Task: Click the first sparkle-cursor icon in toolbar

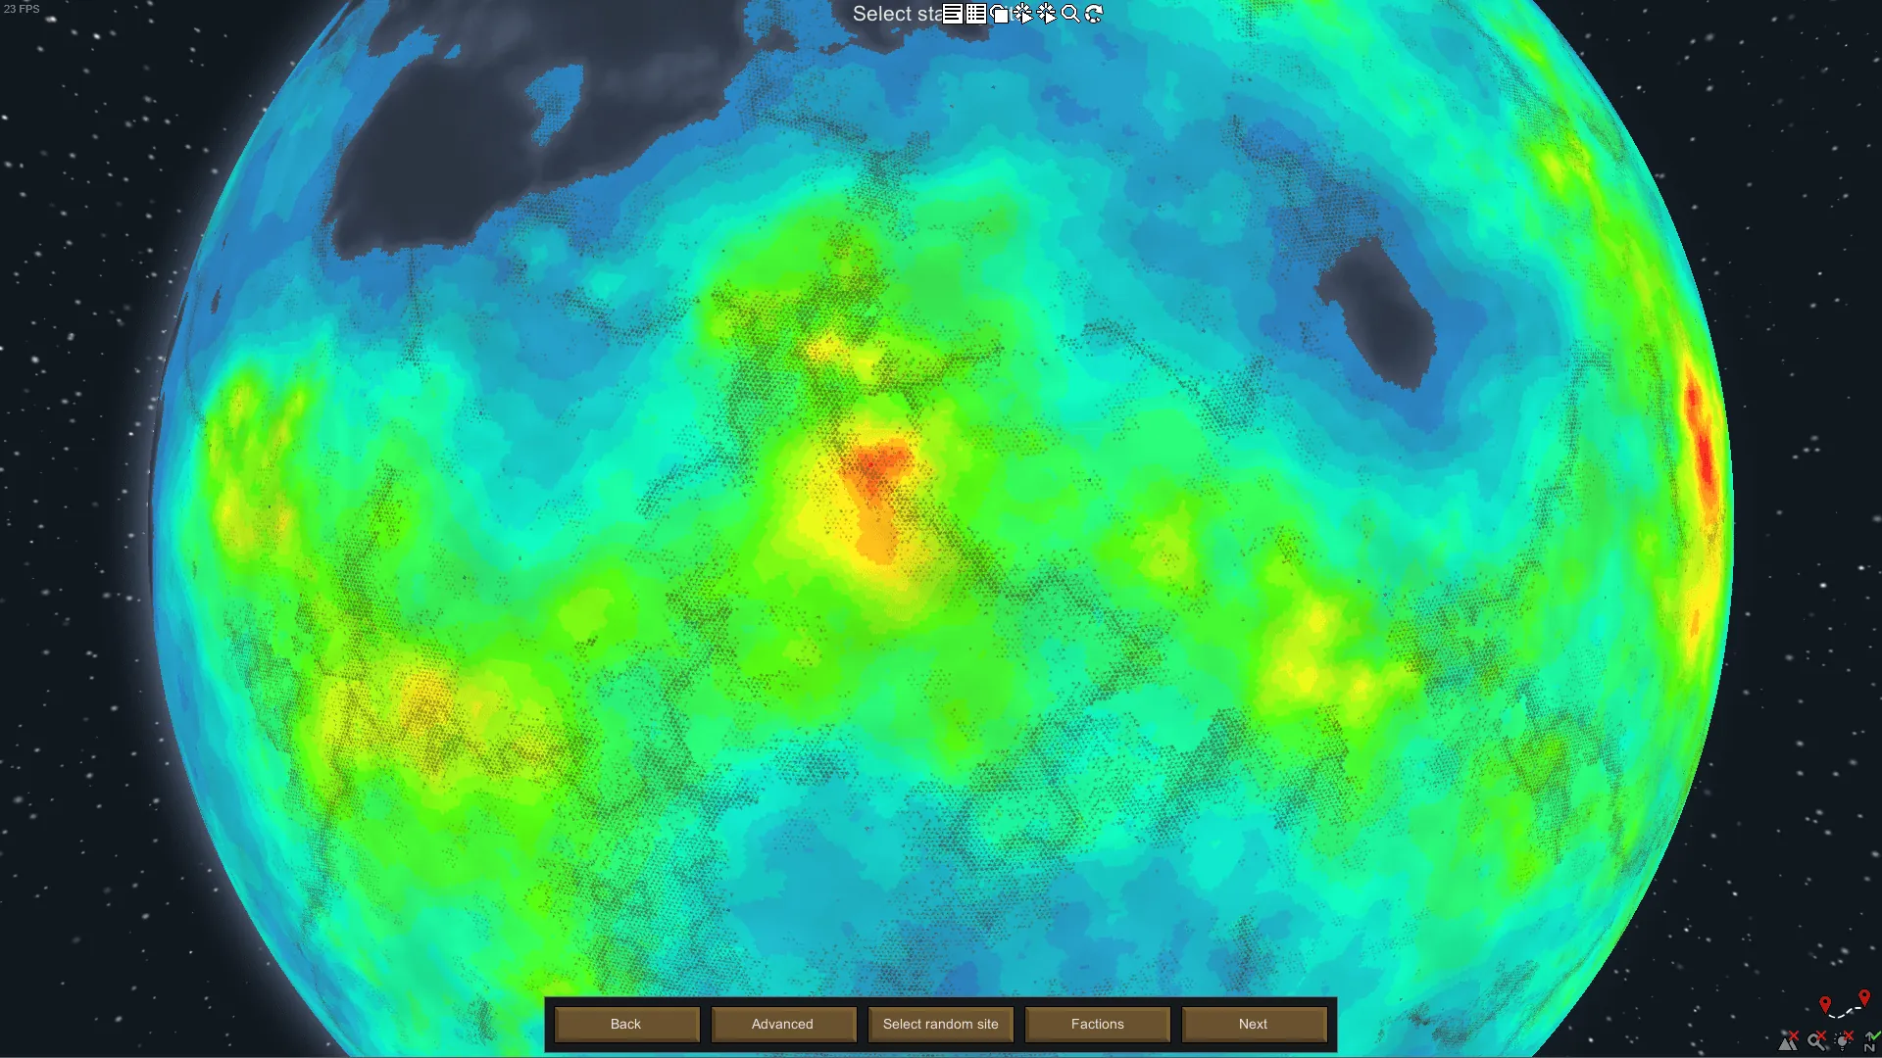Action: [1023, 14]
